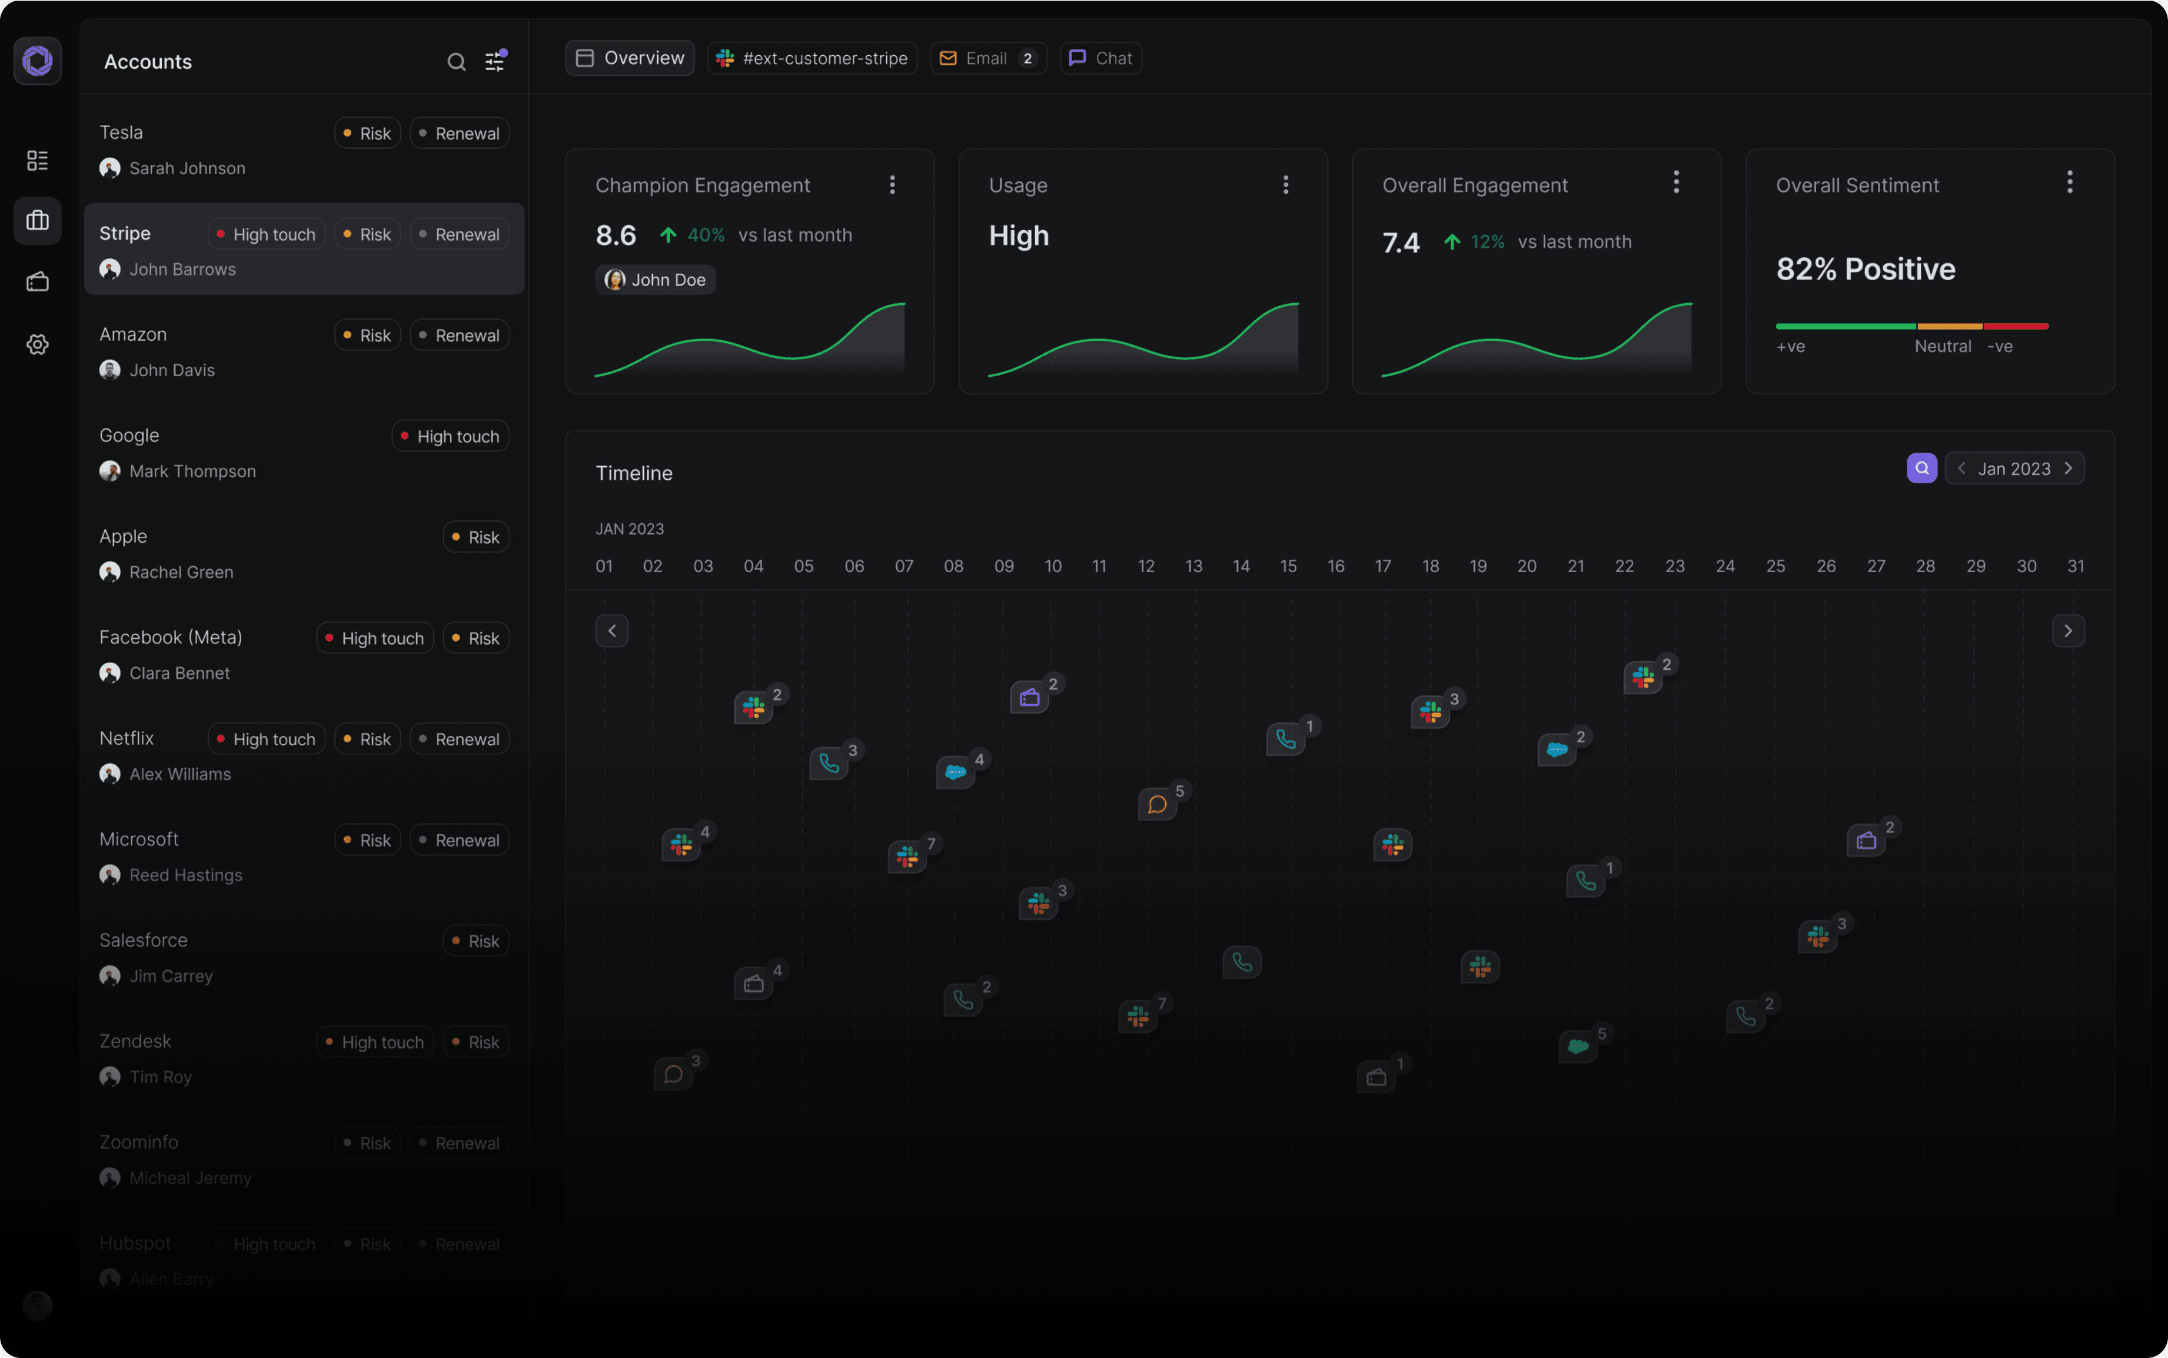
Task: Open Overall Engagement card three-dot menu
Action: pyautogui.click(x=1676, y=182)
